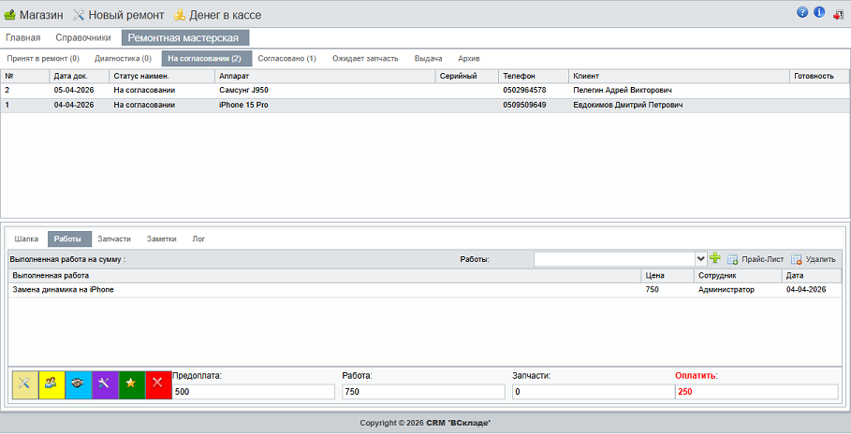This screenshot has width=851, height=434.
Task: Open the Согласовано (1) status tab
Action: 286,58
